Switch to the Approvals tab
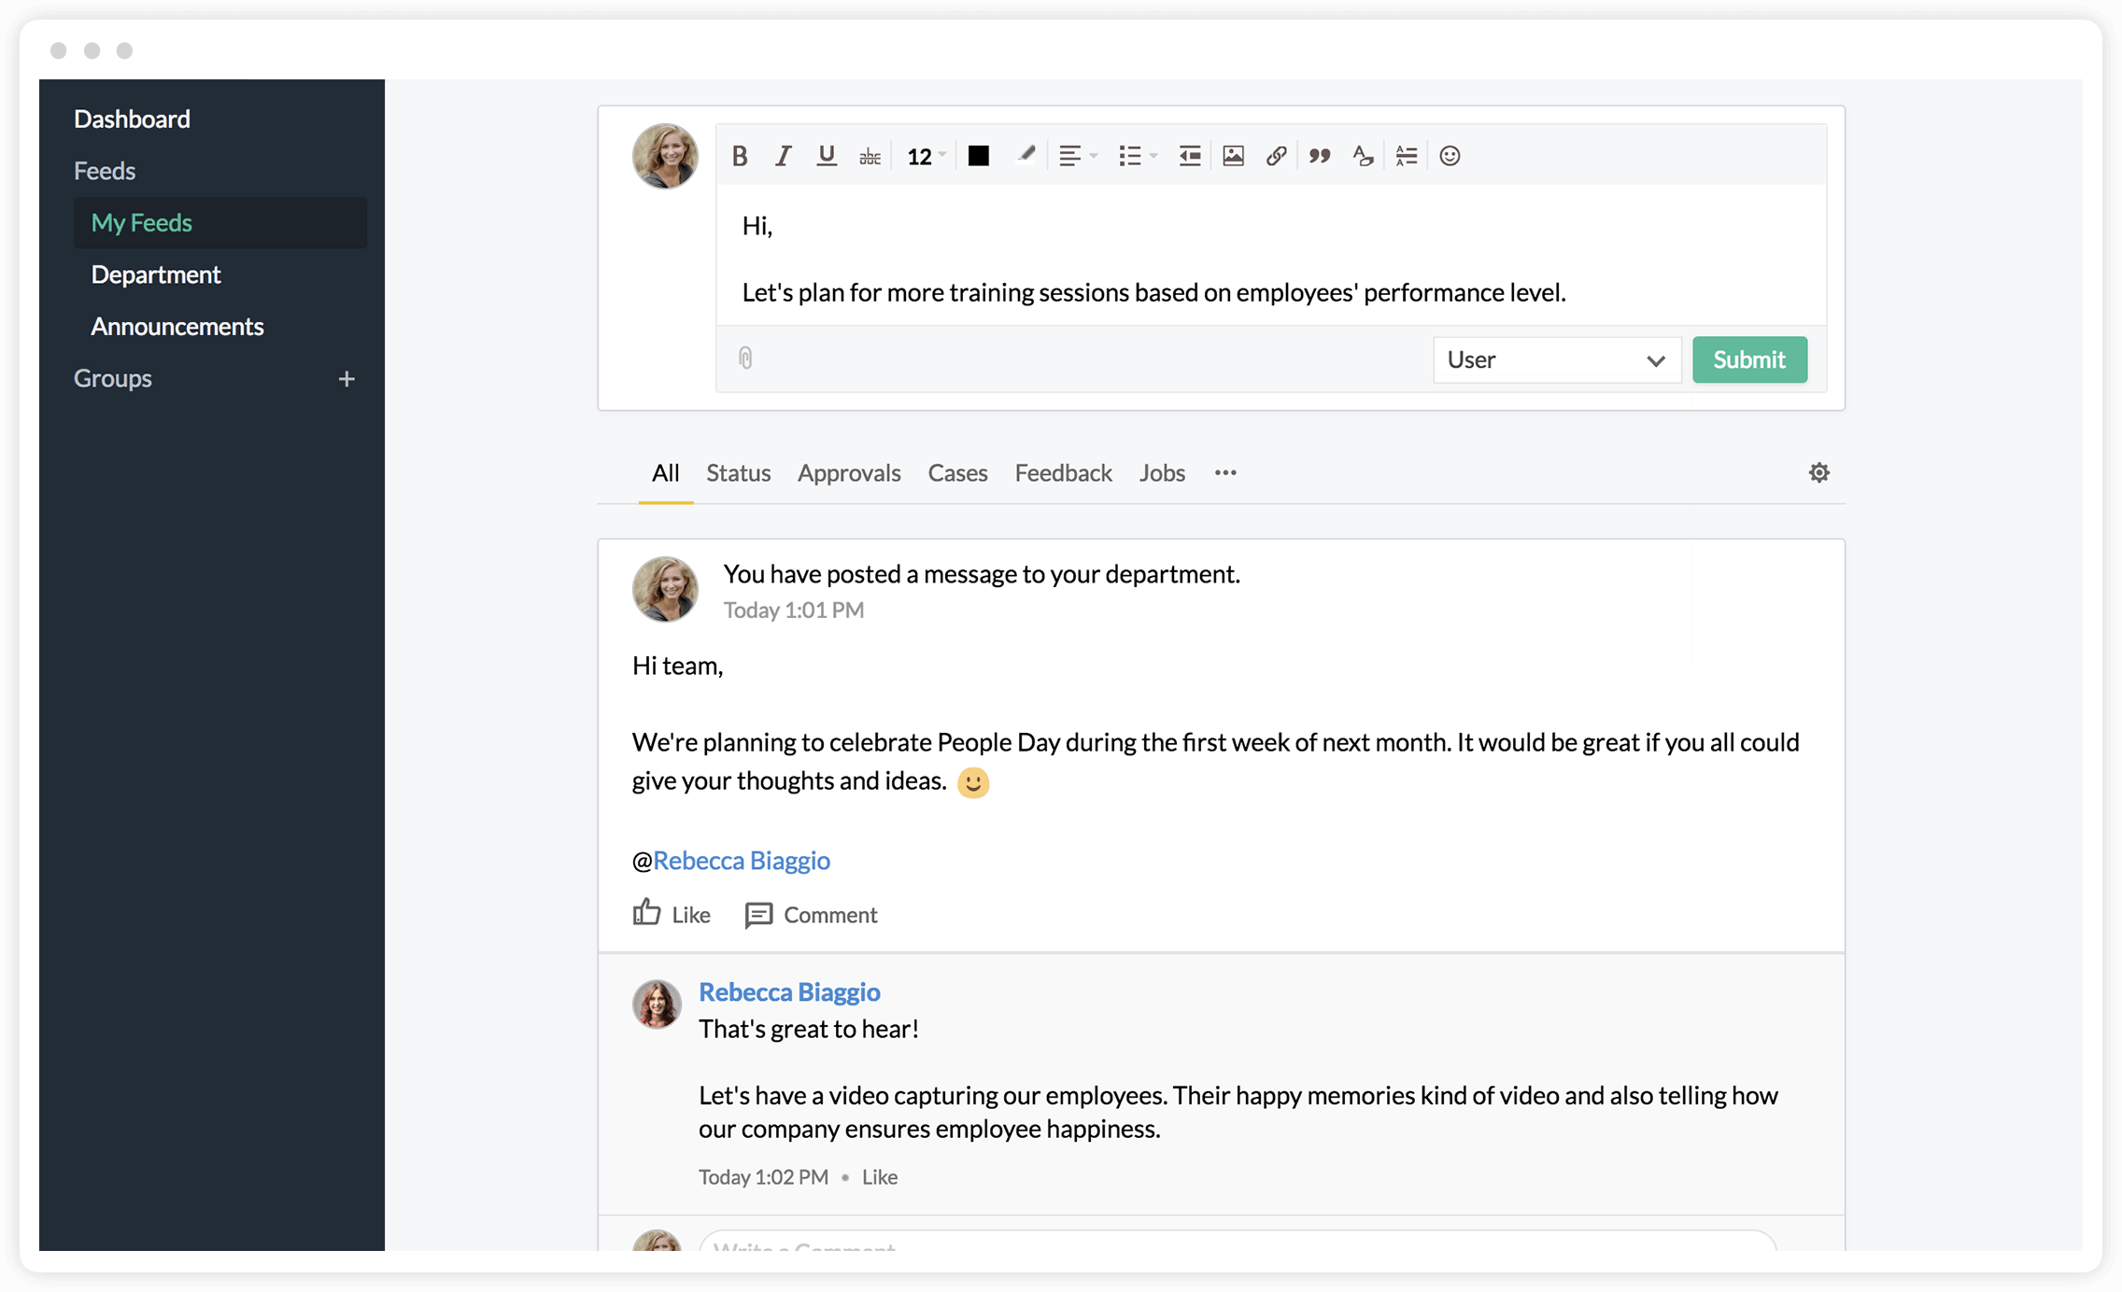 (848, 473)
